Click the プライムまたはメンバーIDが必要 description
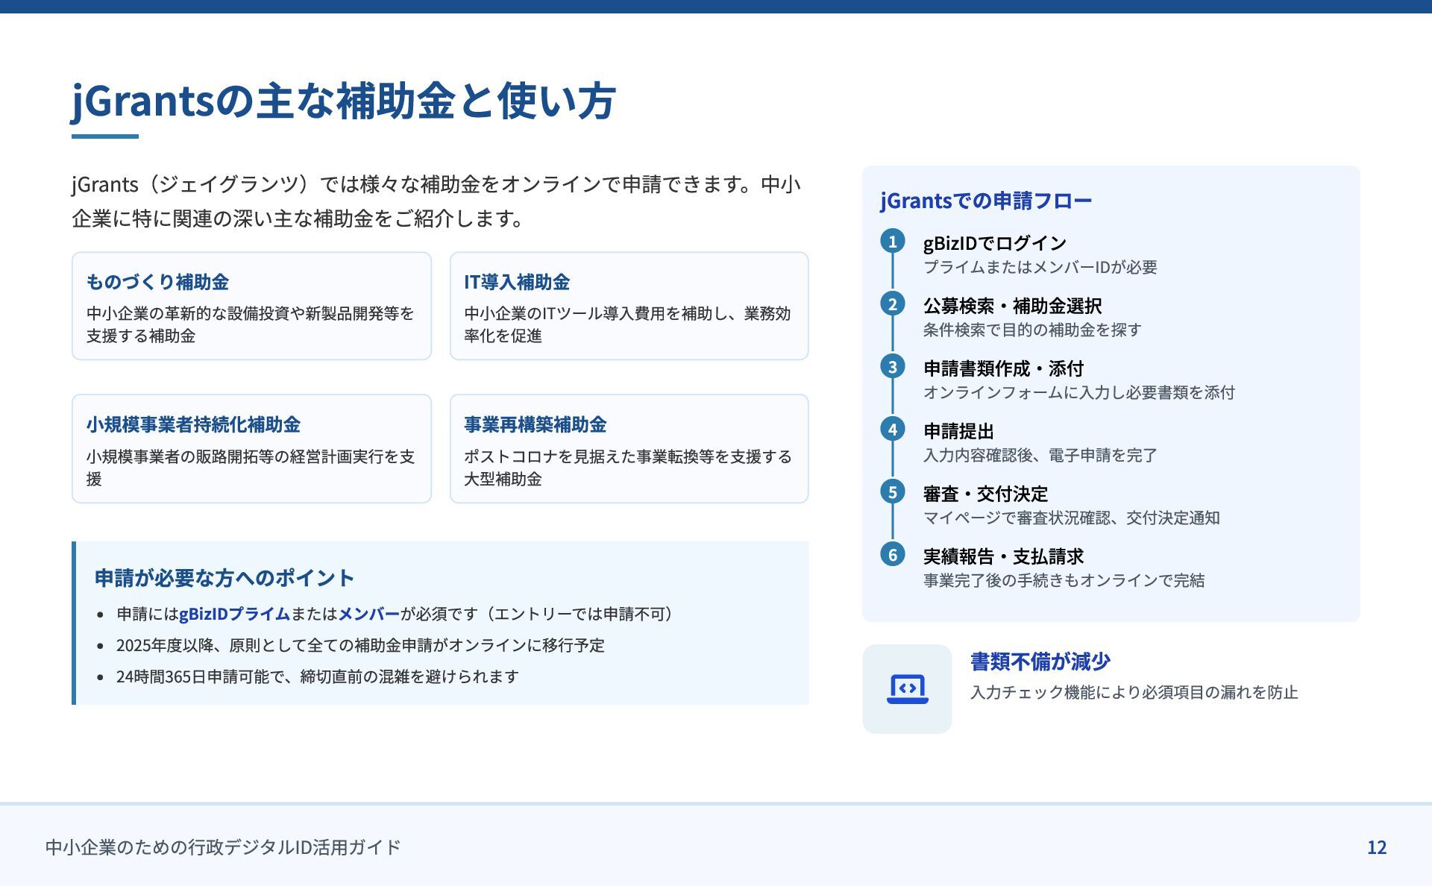The width and height of the screenshot is (1432, 886). [1040, 267]
